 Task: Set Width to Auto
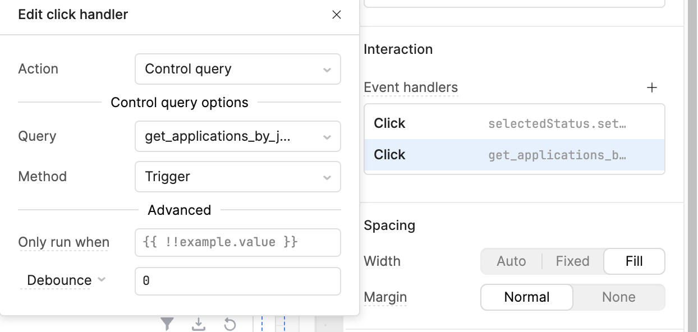pyautogui.click(x=511, y=261)
